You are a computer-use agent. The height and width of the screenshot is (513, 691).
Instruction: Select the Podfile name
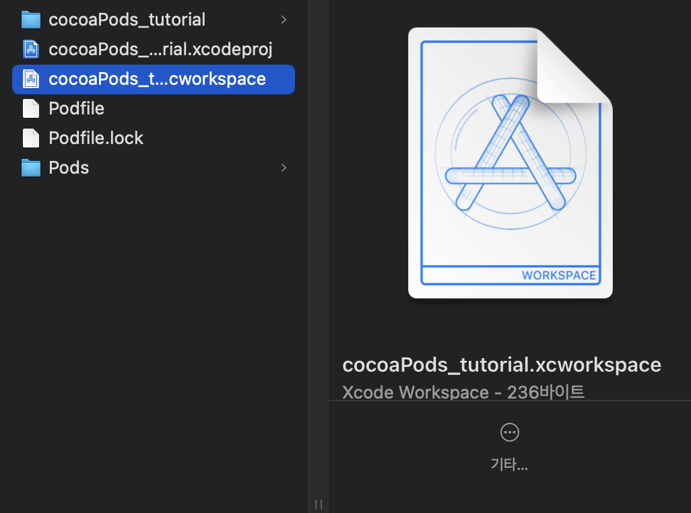[x=76, y=109]
